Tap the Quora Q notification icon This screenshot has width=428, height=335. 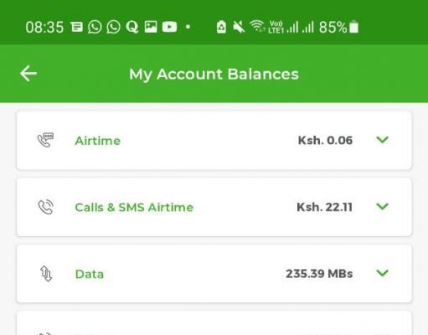(132, 27)
